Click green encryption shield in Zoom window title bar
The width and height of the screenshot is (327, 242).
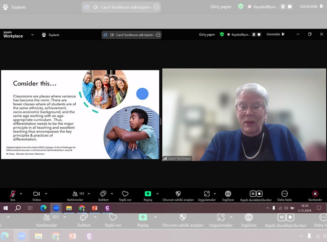point(222,34)
